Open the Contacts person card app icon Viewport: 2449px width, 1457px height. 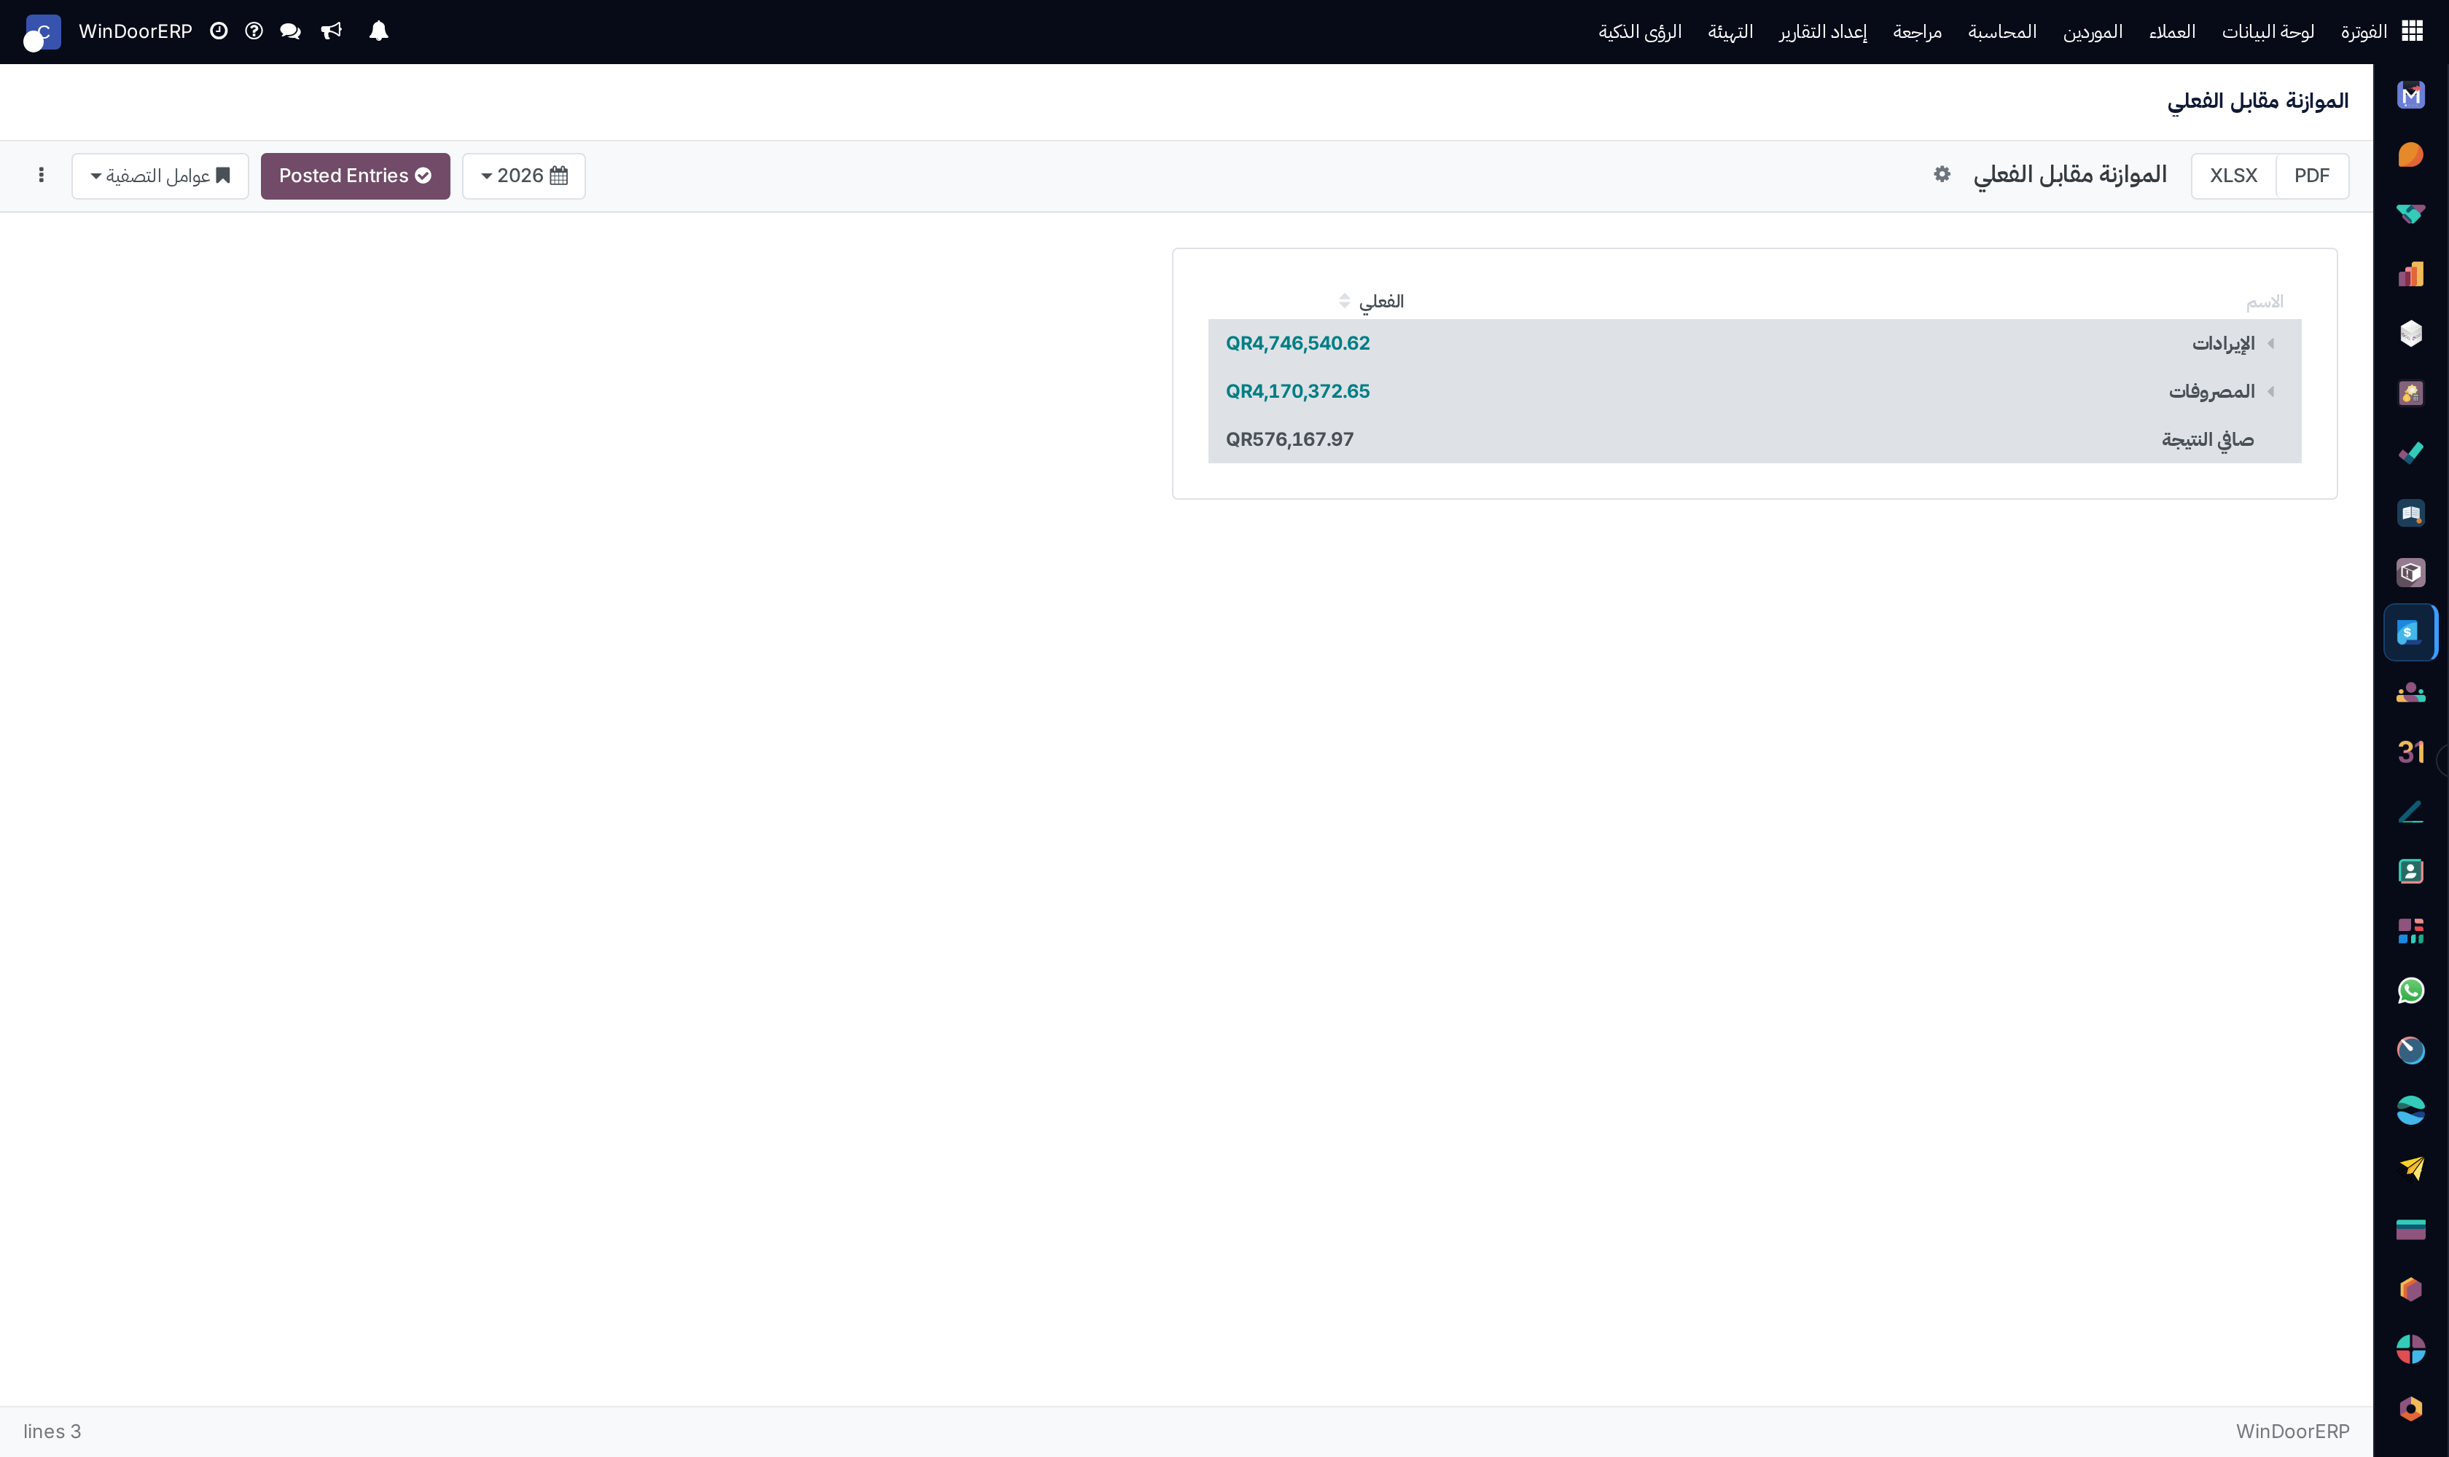2410,872
